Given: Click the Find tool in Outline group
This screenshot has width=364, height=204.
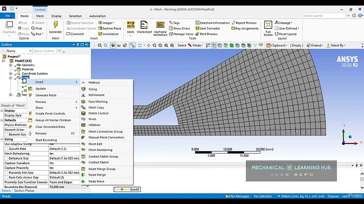Looking at the screenshot, I should point(36,28).
